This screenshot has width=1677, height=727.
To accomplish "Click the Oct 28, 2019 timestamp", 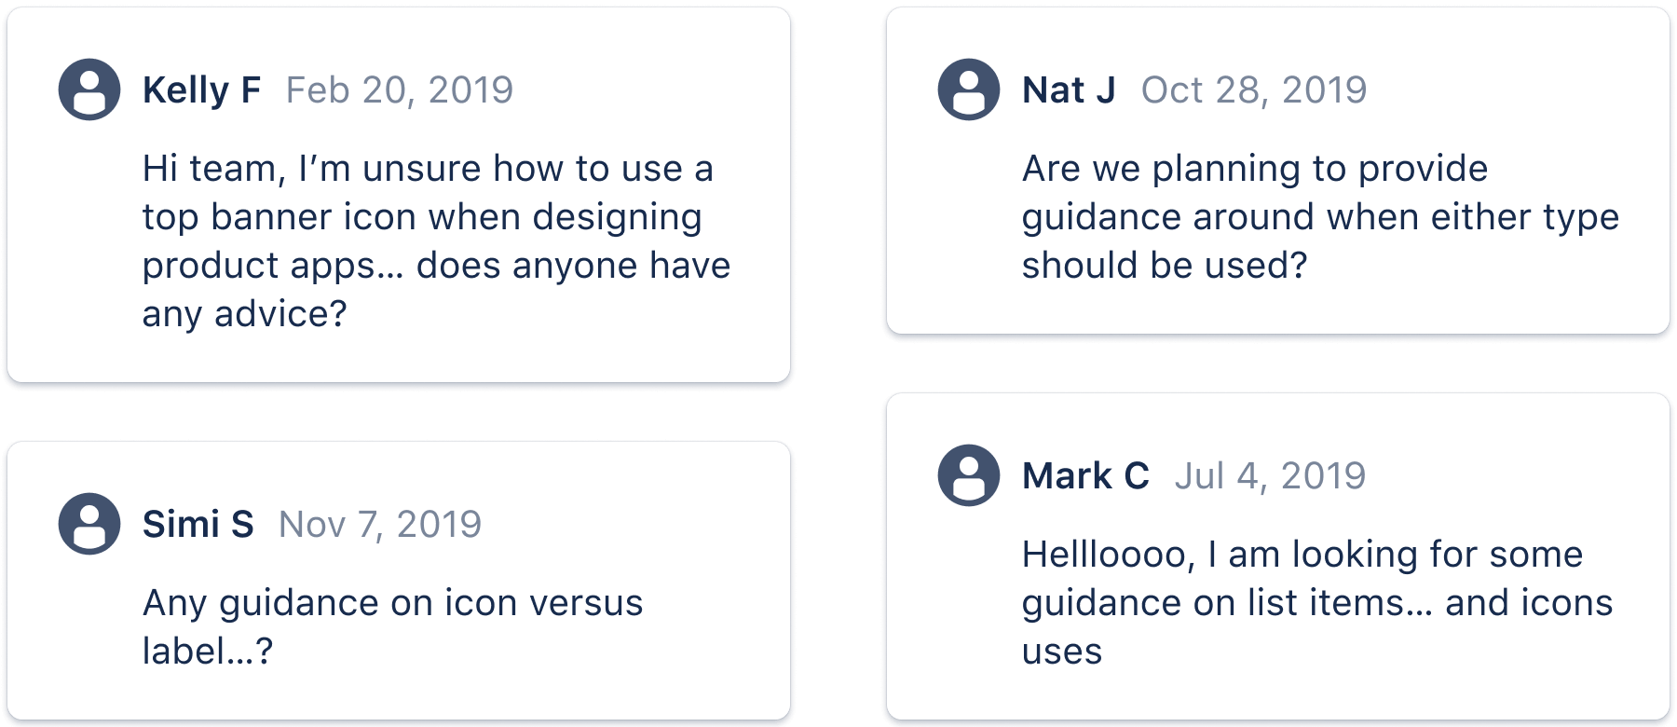I will (x=1253, y=90).
